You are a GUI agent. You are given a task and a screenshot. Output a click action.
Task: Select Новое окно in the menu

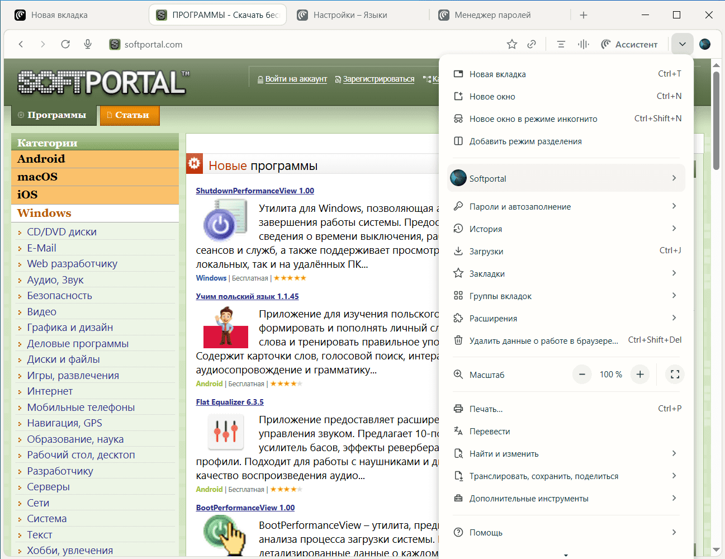tap(567, 96)
